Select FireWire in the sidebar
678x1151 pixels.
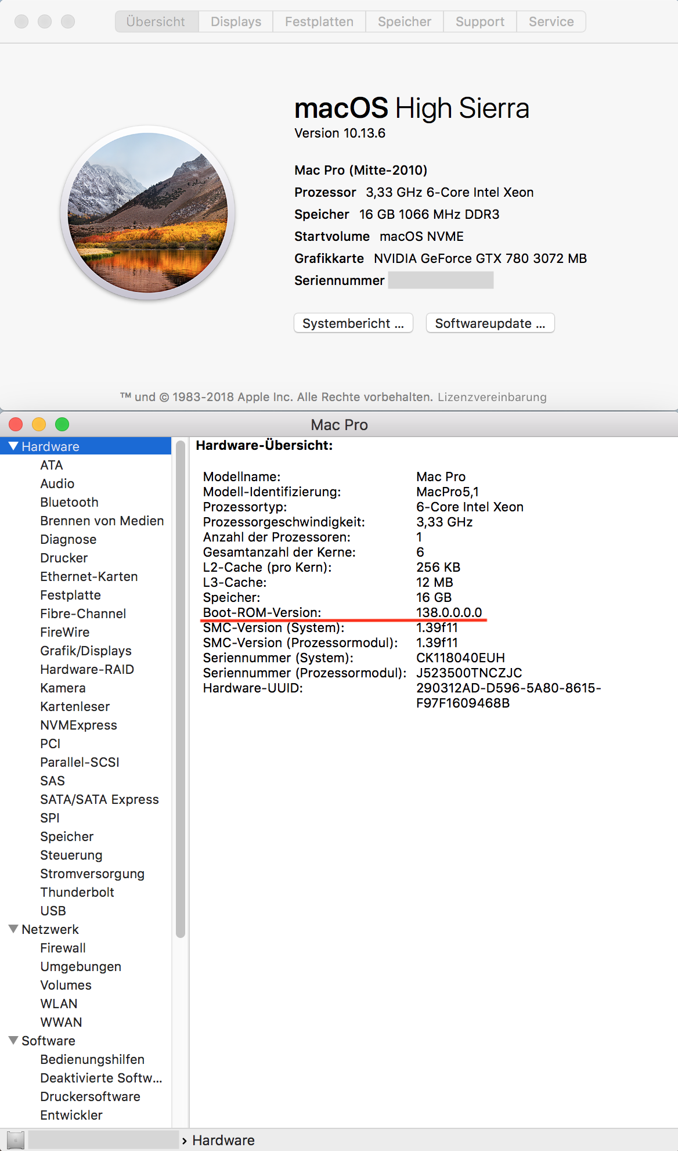[x=65, y=632]
